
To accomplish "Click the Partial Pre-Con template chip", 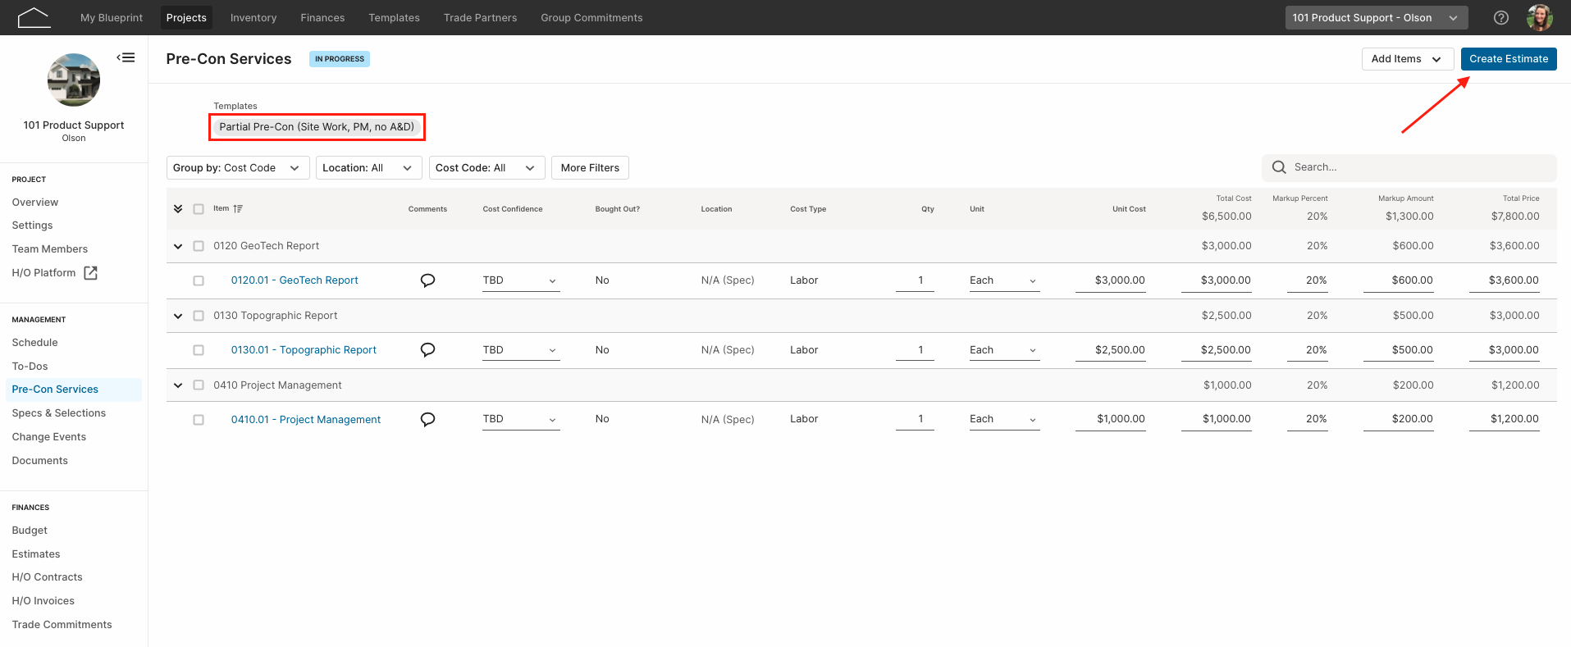I will click(x=317, y=127).
